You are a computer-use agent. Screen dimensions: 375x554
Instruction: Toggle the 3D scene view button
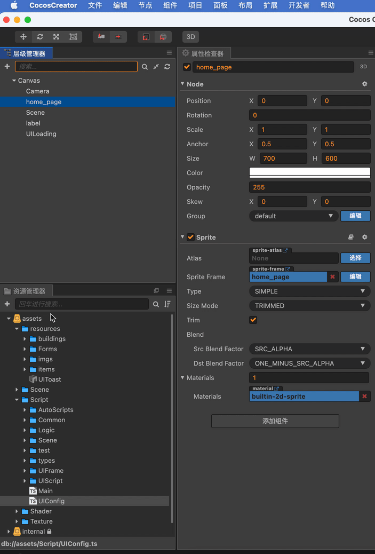point(190,37)
